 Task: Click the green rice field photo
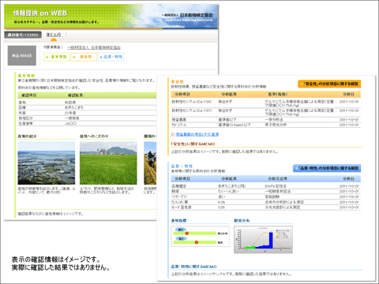click(108, 163)
